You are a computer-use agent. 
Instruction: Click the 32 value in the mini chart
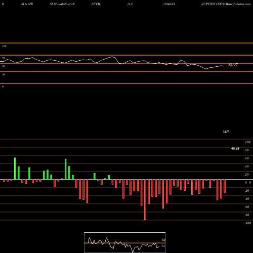tap(163, 240)
